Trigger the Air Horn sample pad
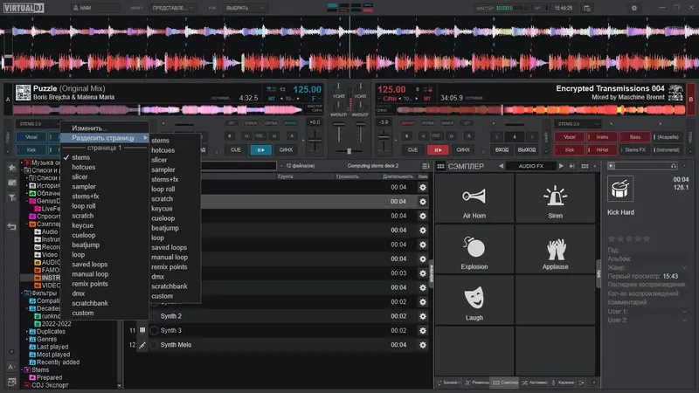699x393 pixels. (474, 198)
